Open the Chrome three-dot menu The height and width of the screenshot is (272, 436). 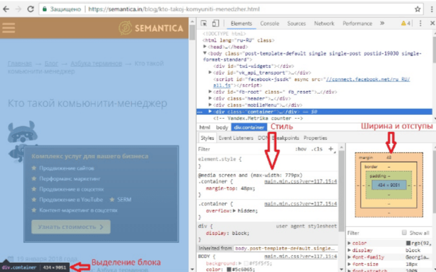[431, 9]
